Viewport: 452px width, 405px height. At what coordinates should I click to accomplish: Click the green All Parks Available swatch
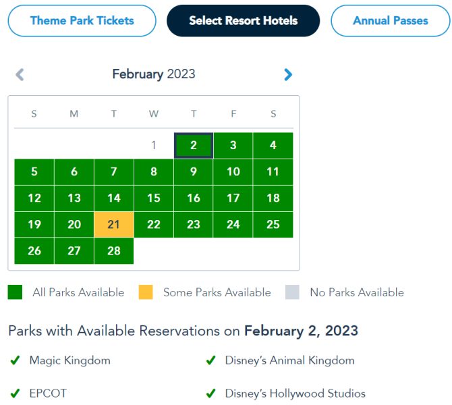coord(16,292)
